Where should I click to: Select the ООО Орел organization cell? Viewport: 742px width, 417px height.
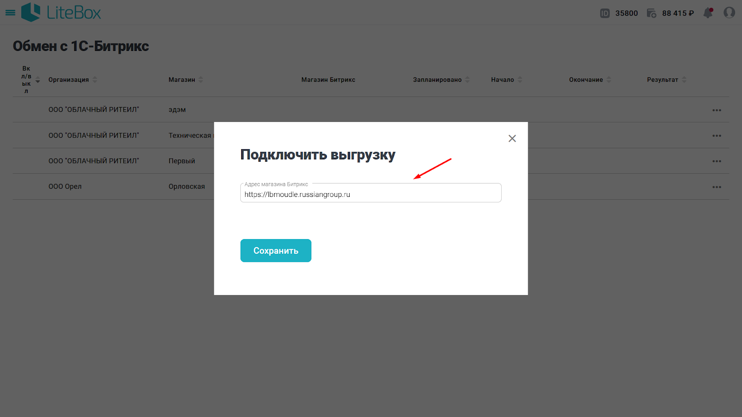pos(65,187)
